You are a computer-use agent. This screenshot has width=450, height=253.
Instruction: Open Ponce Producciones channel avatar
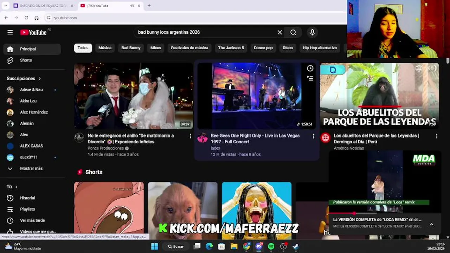pyautogui.click(x=79, y=138)
